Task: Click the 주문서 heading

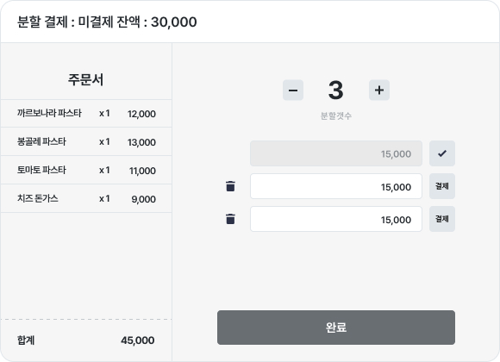Action: [85, 79]
